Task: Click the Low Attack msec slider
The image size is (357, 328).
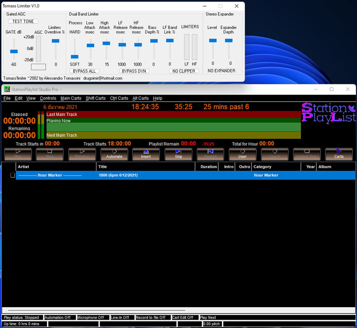Action: 90,46
